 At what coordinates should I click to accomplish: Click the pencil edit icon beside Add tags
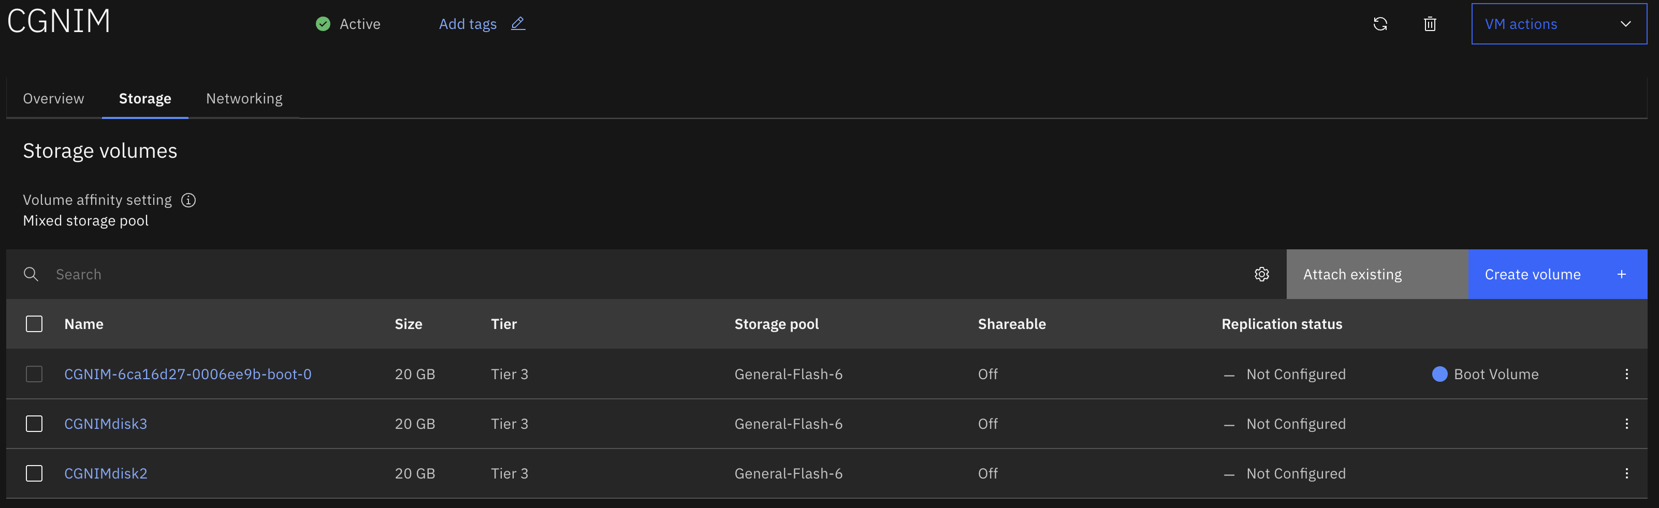(518, 24)
